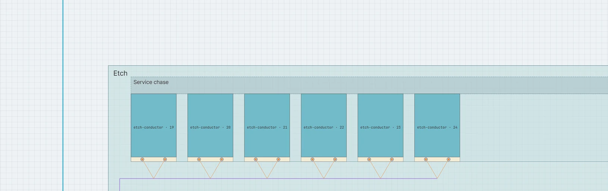
Task: Click right port circle under etch-conductor 23
Action: [392, 159]
